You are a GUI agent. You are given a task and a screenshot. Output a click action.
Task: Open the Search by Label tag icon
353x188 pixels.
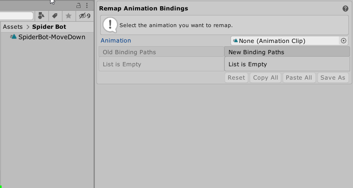coord(55,16)
